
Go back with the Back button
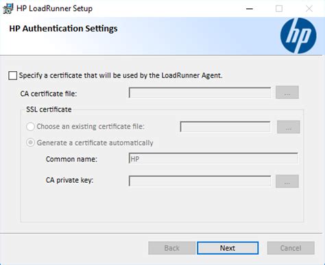coord(171,248)
